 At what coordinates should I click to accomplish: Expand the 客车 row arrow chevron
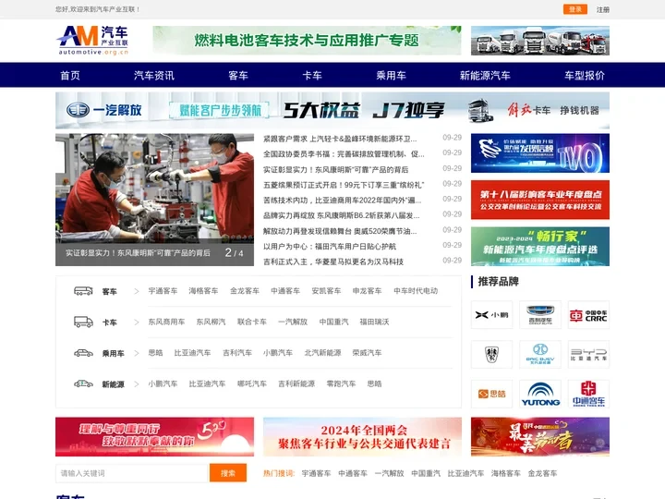tap(136, 291)
